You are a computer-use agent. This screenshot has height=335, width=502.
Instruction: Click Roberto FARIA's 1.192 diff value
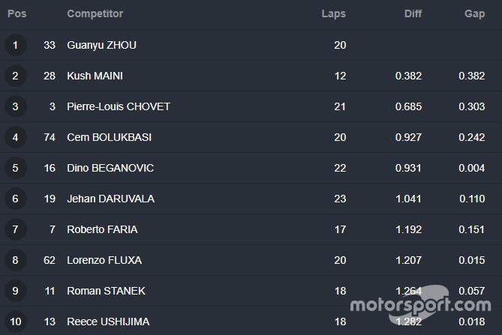[408, 229]
